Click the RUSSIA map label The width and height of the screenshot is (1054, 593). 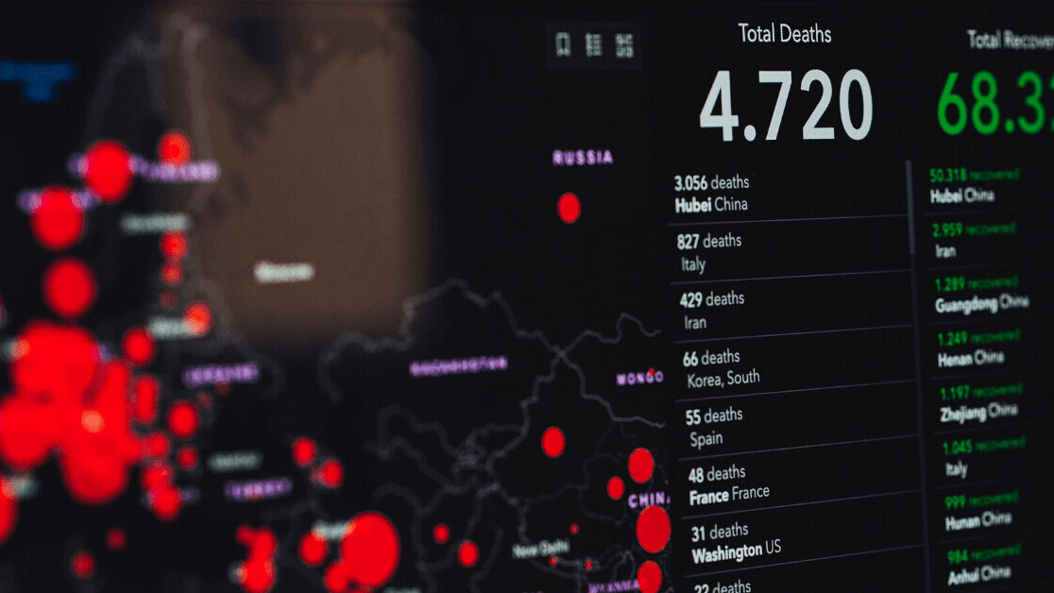click(583, 158)
